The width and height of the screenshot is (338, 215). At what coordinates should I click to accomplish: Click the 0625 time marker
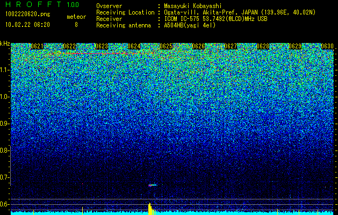166,46
